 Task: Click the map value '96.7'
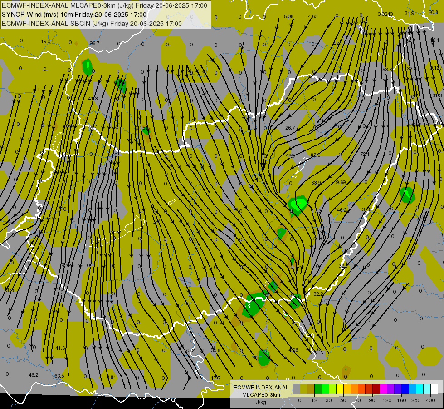point(94,43)
